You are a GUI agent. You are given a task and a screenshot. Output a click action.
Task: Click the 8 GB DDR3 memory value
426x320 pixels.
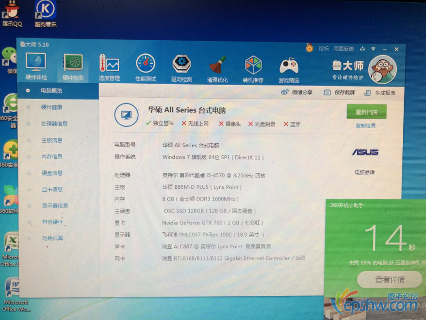pyautogui.click(x=200, y=199)
